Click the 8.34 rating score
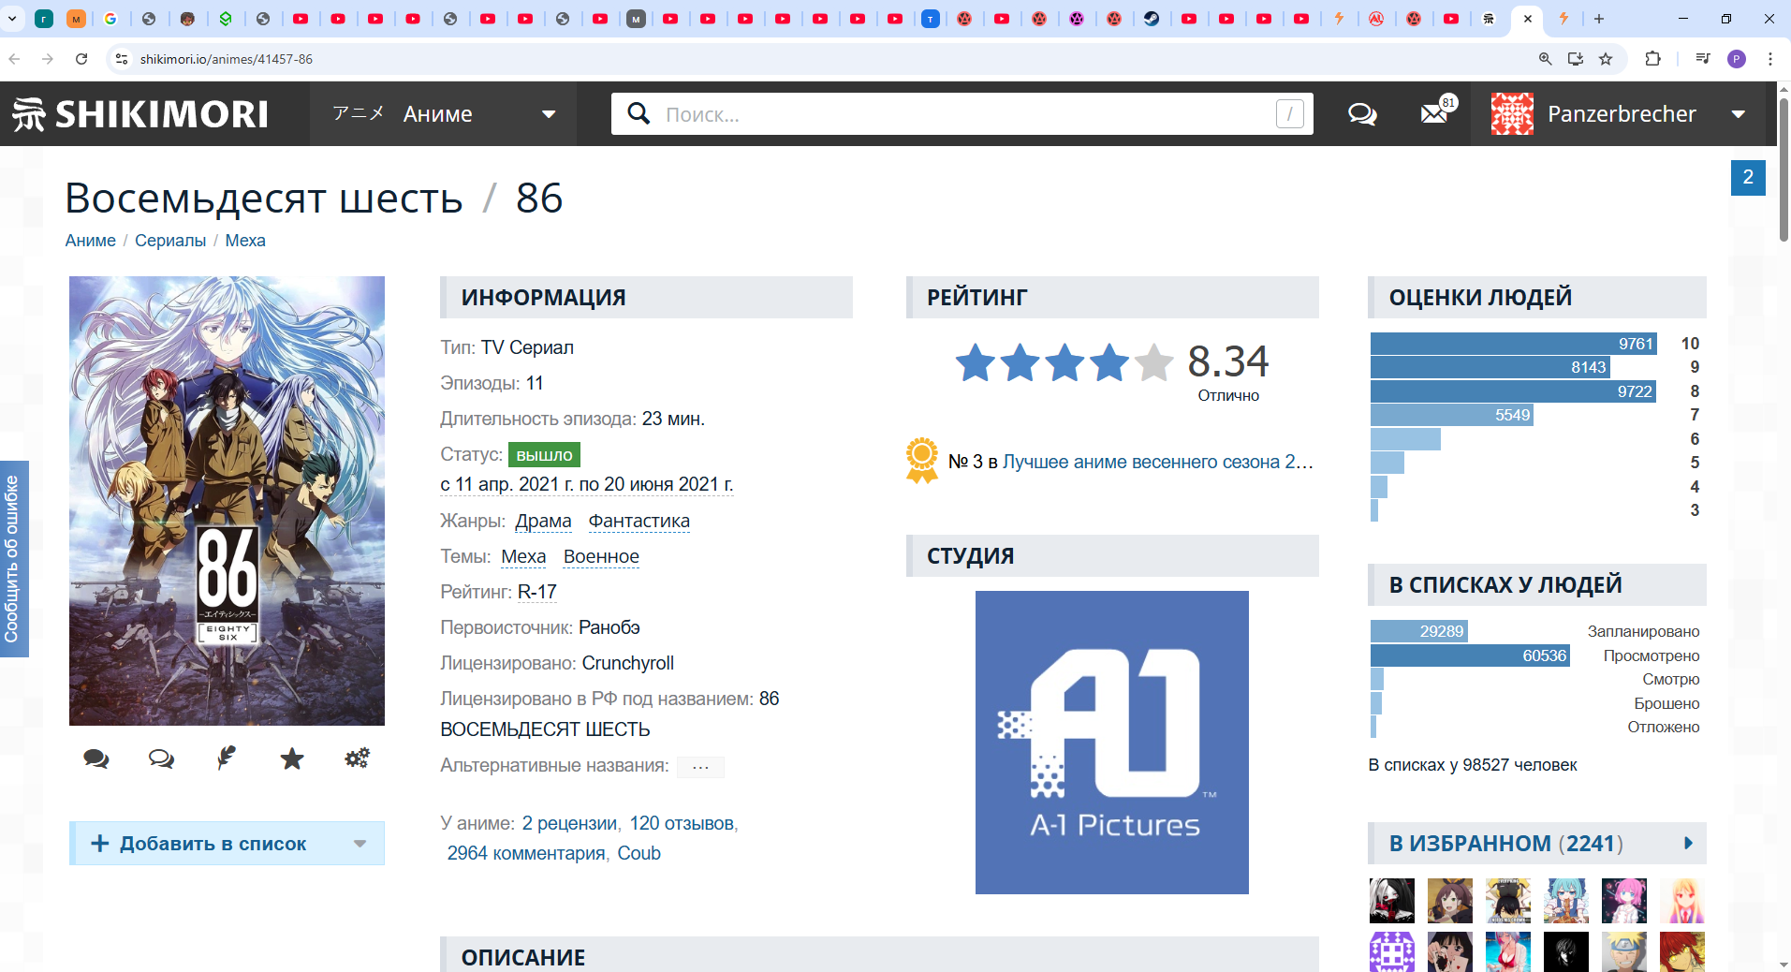 pos(1228,361)
